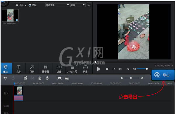
Task: Click the timeline zoom slider handle
Action: 131,78
